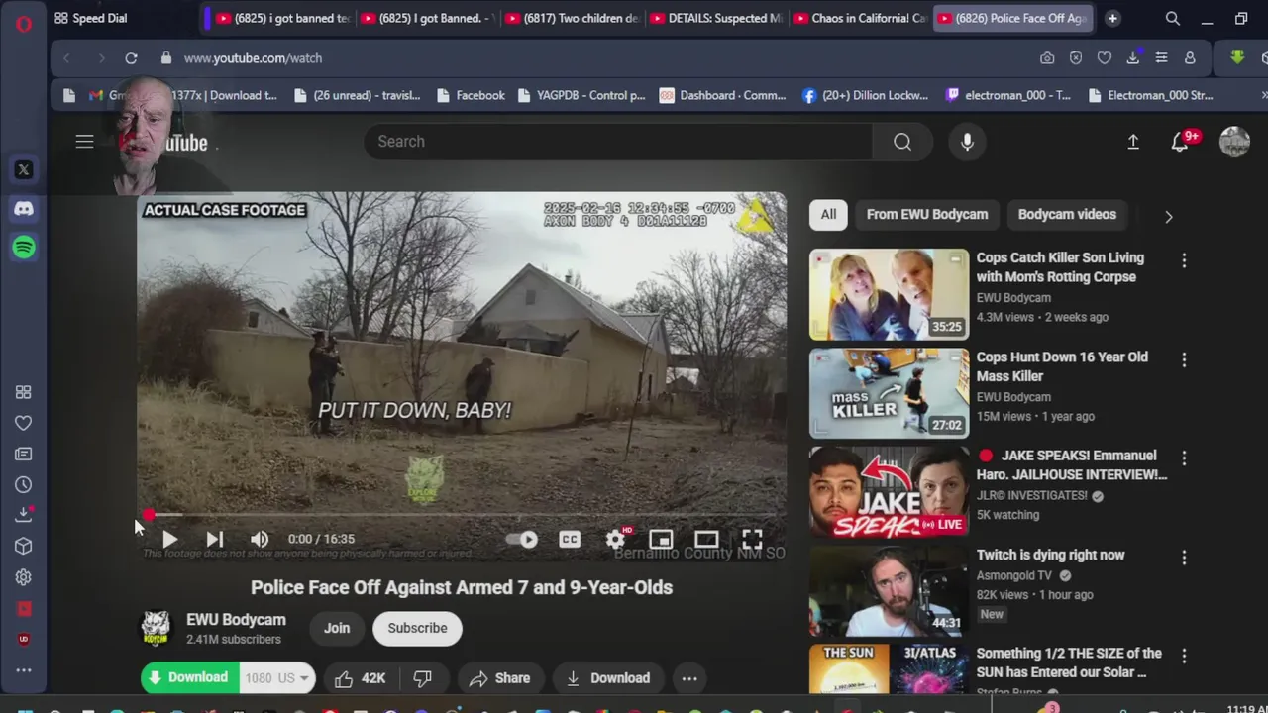Open the Opera menu logo
1268x713 pixels.
click(x=24, y=23)
